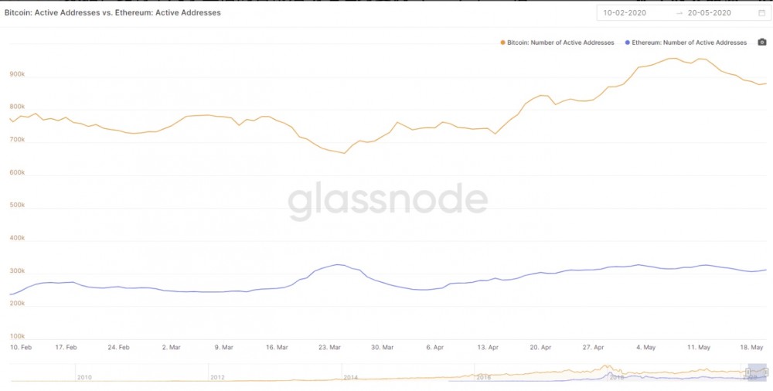Click the 500k label on y-axis

(x=17, y=206)
